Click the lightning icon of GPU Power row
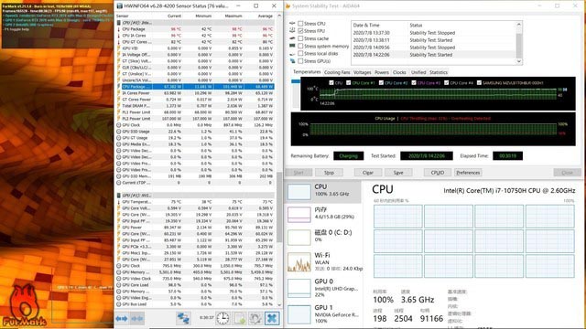 tap(119, 228)
